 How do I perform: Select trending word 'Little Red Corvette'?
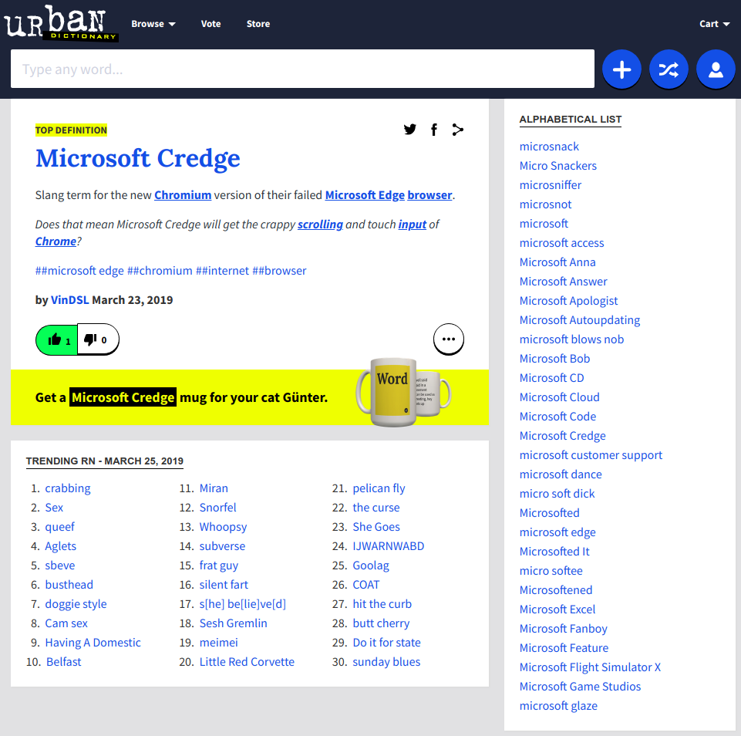point(247,662)
